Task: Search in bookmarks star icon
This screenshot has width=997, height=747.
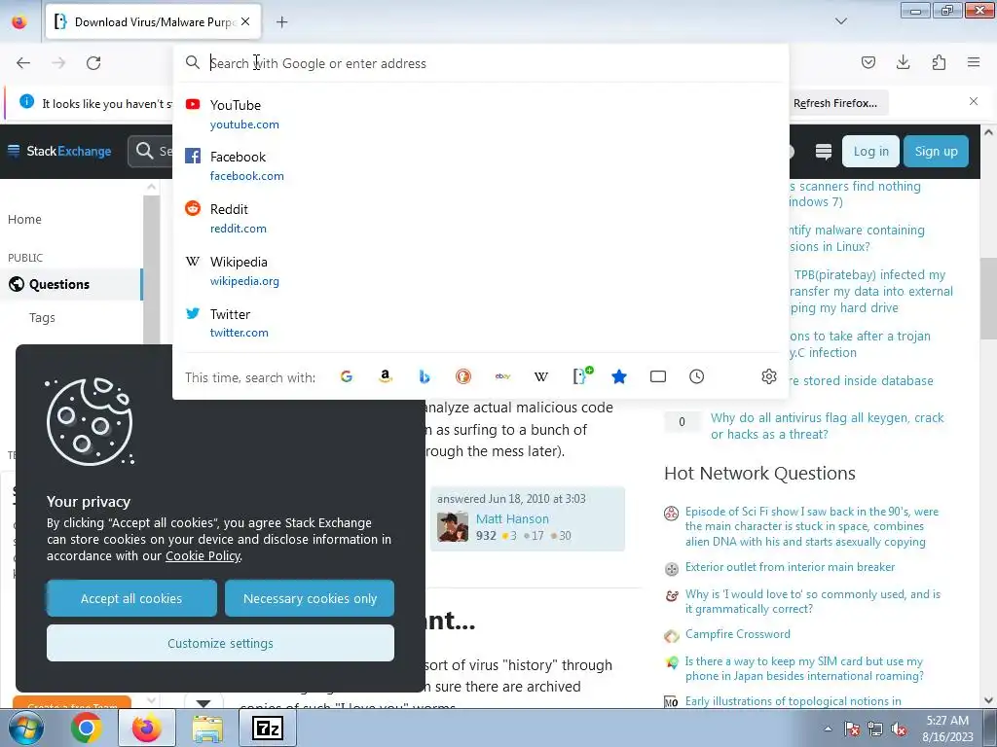Action: point(618,376)
